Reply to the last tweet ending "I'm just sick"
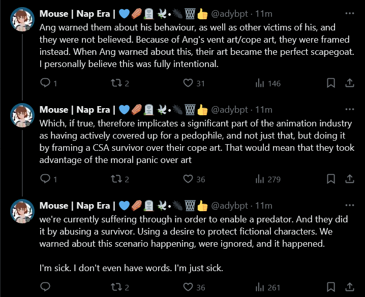The width and height of the screenshot is (365, 297). pyautogui.click(x=45, y=286)
